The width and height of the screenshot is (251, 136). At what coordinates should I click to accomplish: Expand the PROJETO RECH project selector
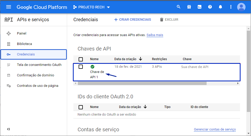pyautogui.click(x=91, y=7)
